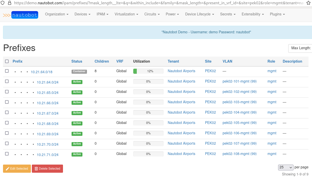The width and height of the screenshot is (312, 180).
Task: Open the Secrets menu
Action: click(x=228, y=14)
